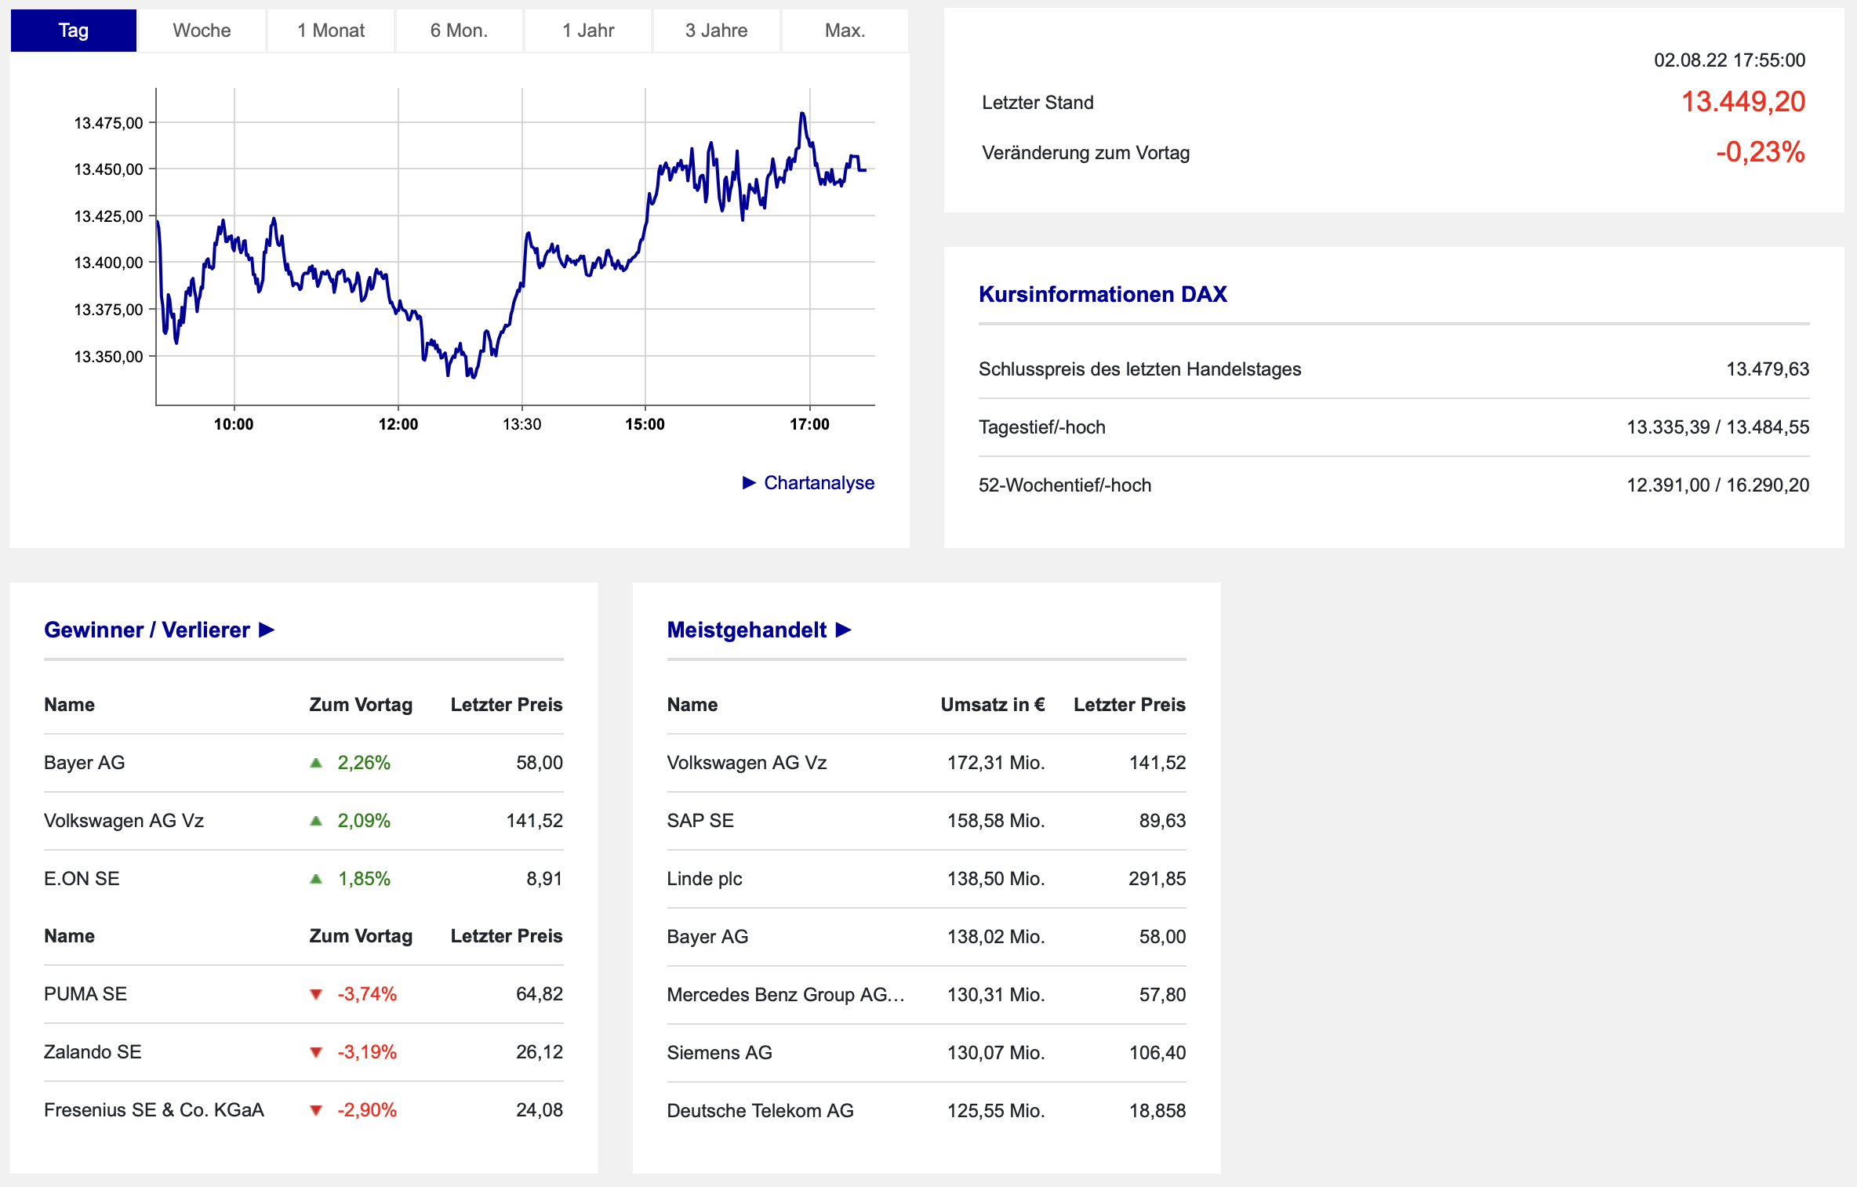Click red down arrow in the PUMA SE row

click(316, 994)
